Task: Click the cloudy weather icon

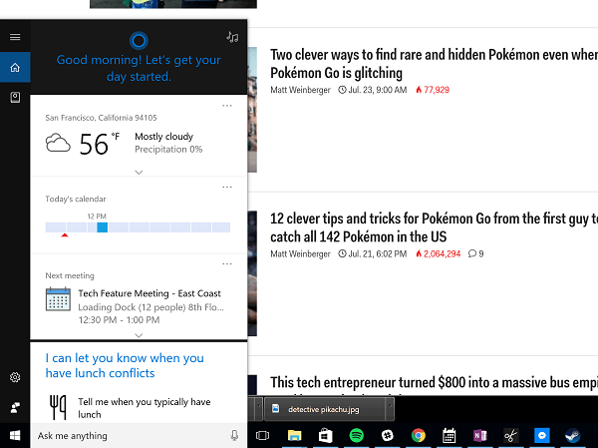Action: [x=58, y=143]
